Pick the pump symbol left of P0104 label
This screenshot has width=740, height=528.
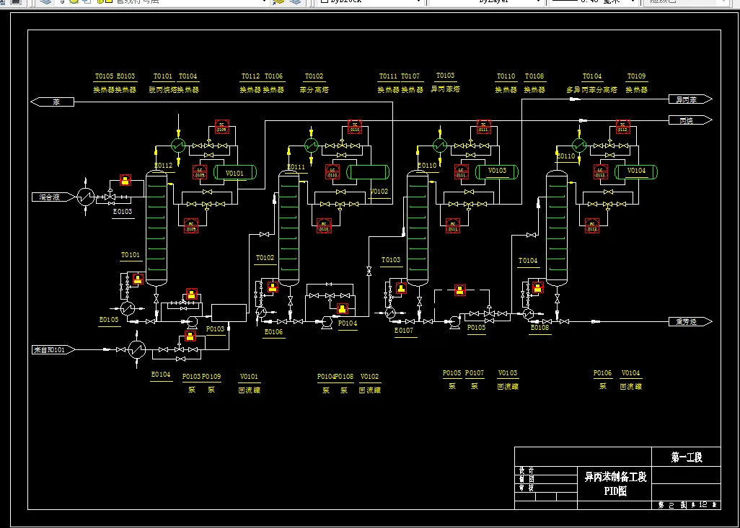point(325,323)
